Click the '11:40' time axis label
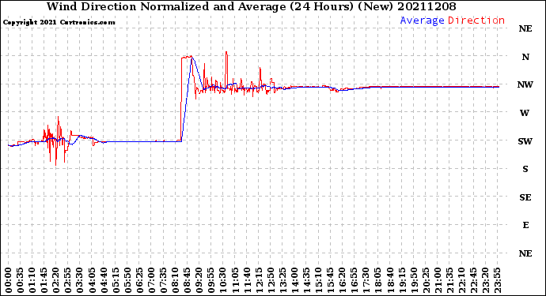Viewport: 546px width, 296px height. pyautogui.click(x=247, y=280)
